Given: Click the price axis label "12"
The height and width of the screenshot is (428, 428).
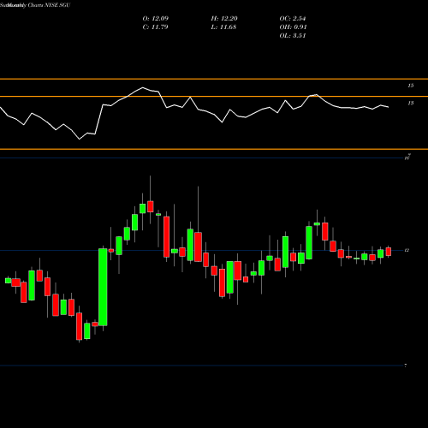Looking at the screenshot, I should [407, 250].
